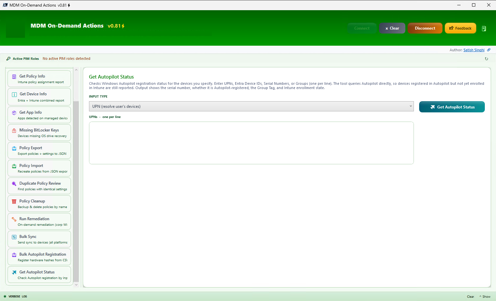Show the verbose log panel
The width and height of the screenshot is (496, 301).
(x=485, y=296)
